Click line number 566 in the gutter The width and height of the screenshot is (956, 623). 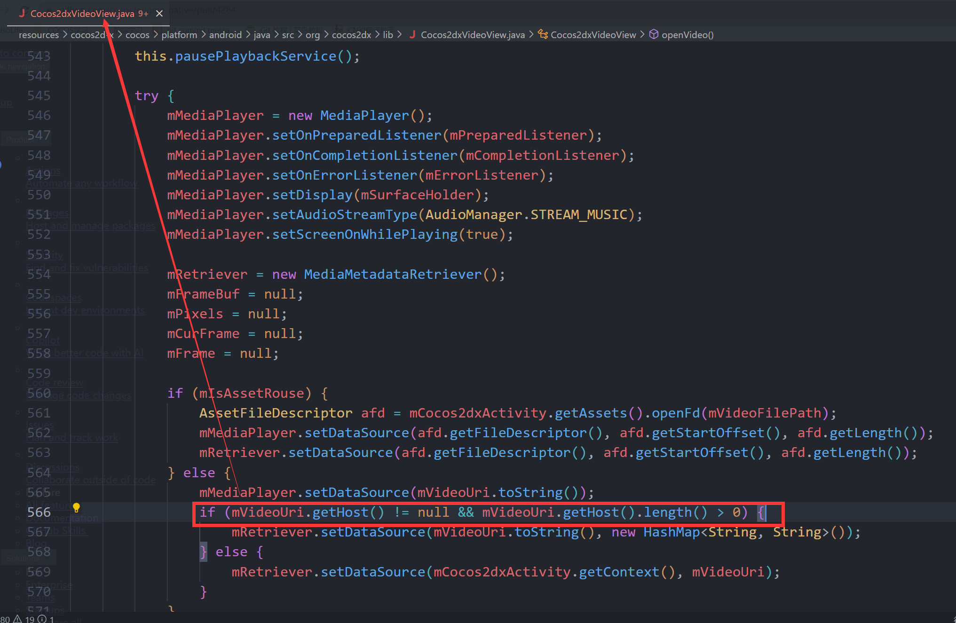39,512
